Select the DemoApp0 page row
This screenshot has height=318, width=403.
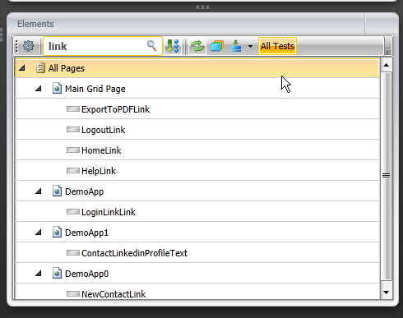click(197, 274)
